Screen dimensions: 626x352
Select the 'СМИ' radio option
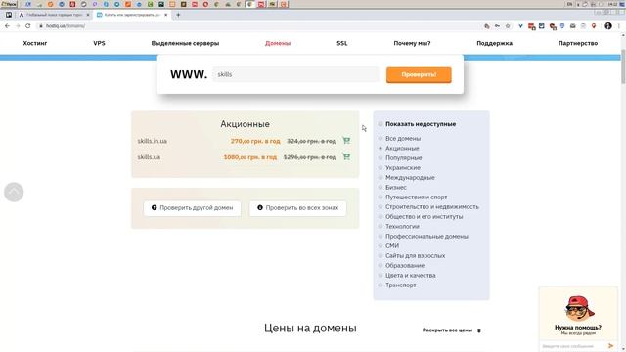coord(380,245)
